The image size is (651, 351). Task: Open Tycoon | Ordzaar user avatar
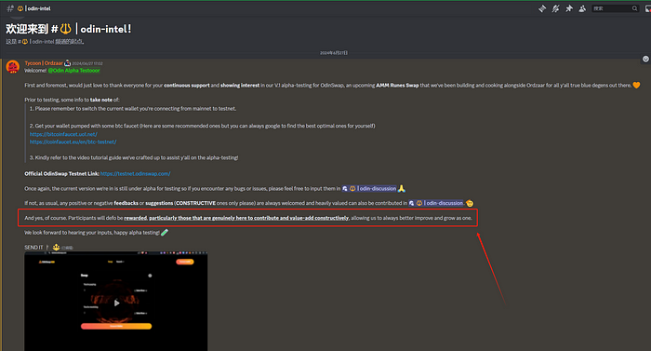[x=13, y=66]
